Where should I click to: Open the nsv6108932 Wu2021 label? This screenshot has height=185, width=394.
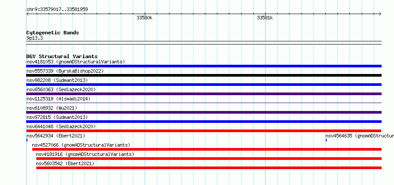52,108
